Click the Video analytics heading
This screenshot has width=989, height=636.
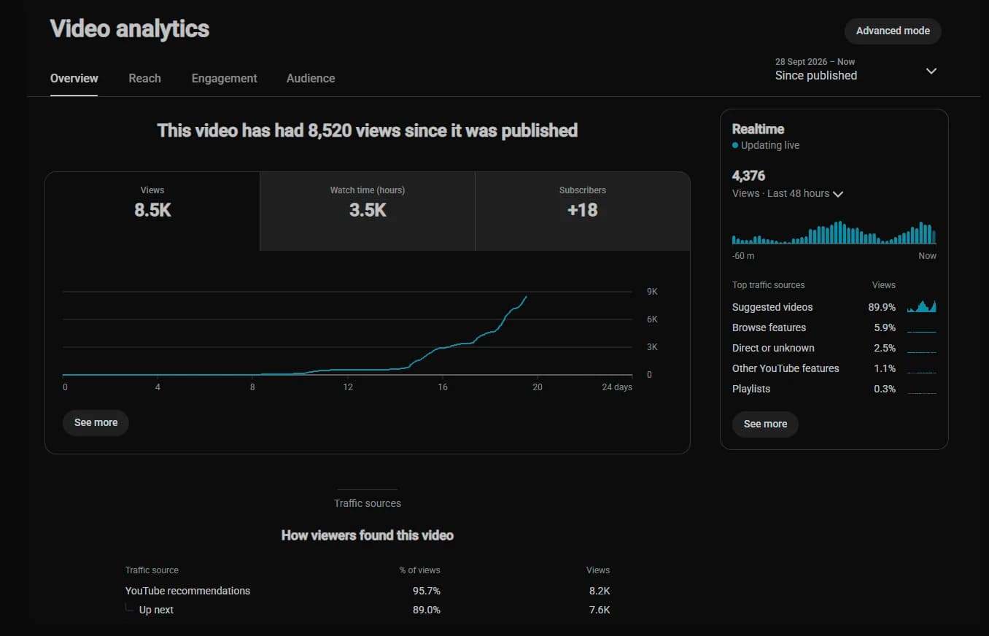pos(129,28)
